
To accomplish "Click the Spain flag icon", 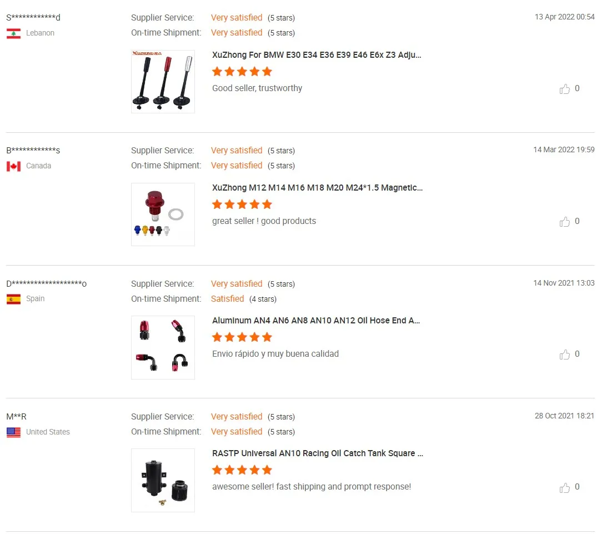I will 13,299.
